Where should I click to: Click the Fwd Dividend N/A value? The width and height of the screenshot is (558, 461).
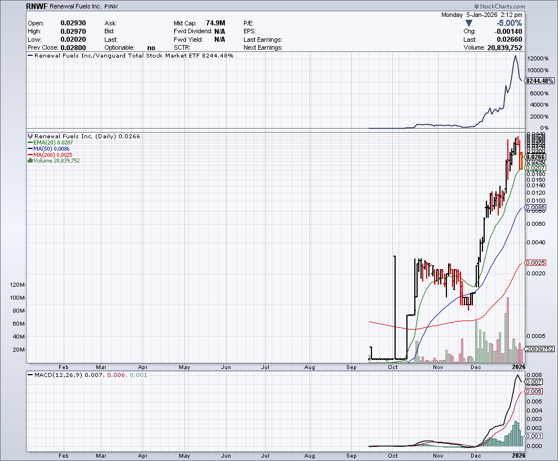(220, 32)
